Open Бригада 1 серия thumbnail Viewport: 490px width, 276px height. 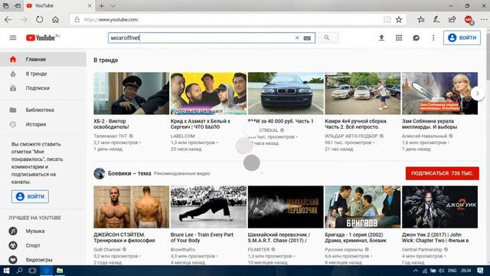362,207
